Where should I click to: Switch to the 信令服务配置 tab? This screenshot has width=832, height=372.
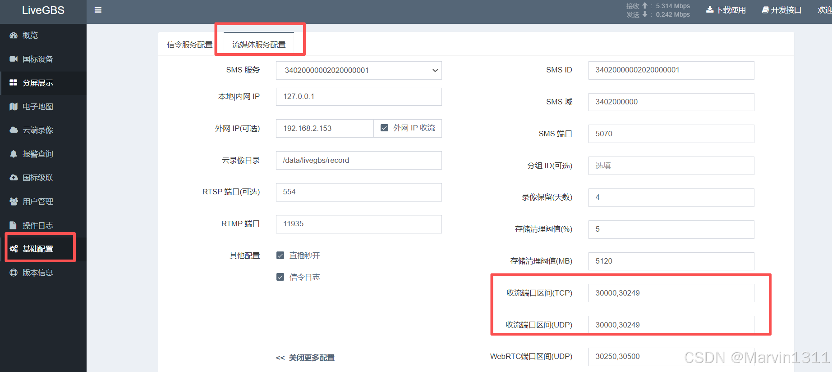(x=189, y=45)
